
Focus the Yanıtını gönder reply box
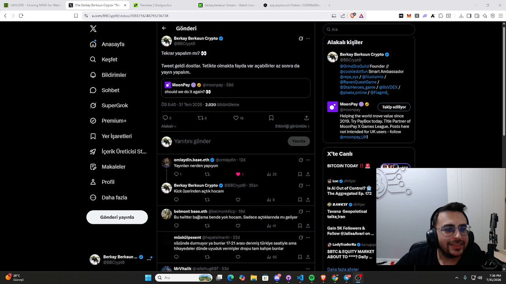(x=228, y=141)
